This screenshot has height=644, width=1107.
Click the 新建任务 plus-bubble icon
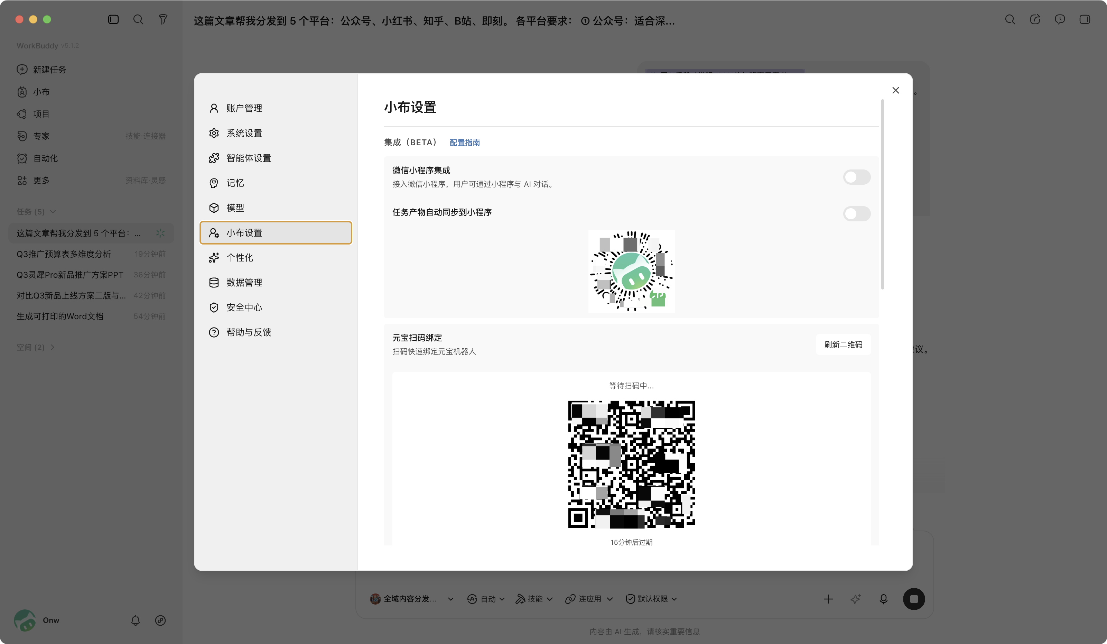(22, 70)
